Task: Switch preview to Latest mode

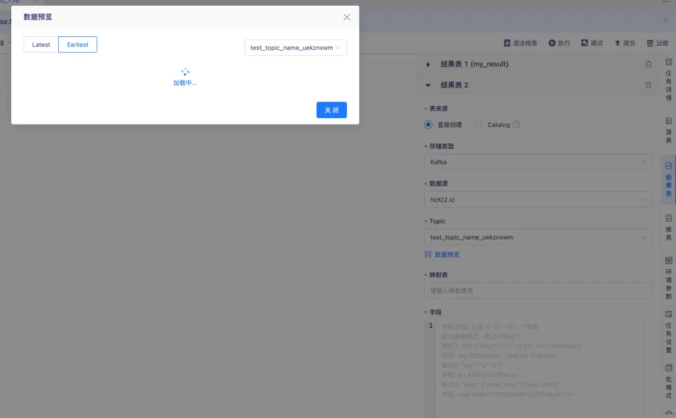Action: tap(41, 44)
